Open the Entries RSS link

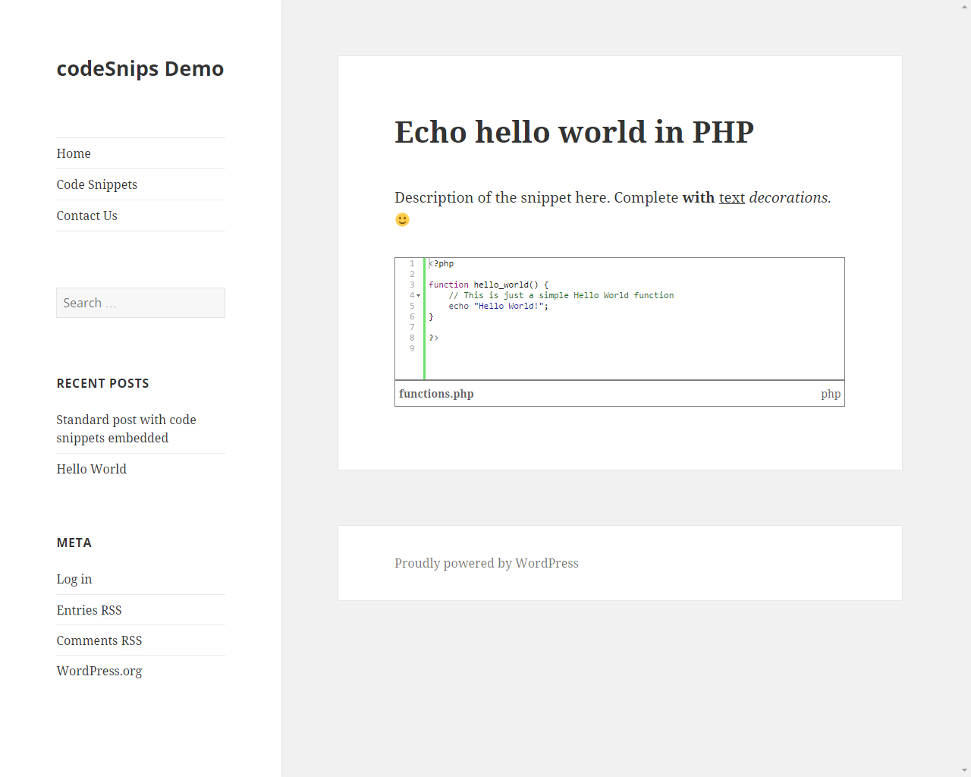[89, 610]
